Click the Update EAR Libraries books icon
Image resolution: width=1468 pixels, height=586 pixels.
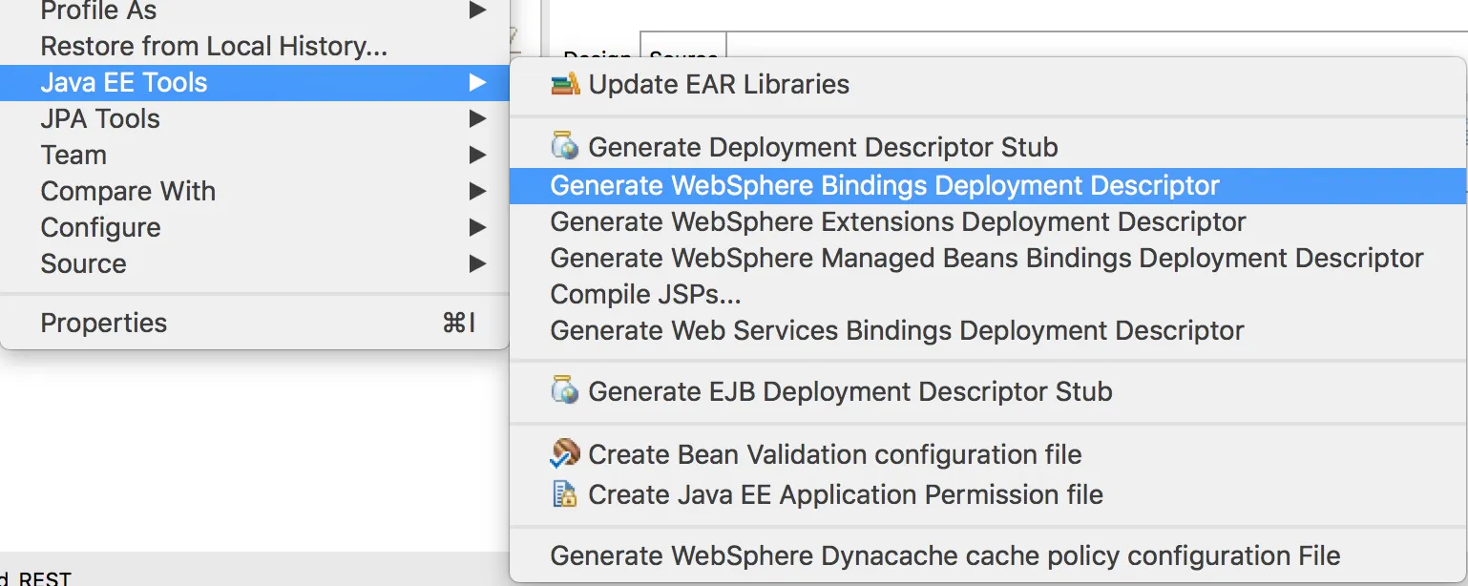[565, 85]
